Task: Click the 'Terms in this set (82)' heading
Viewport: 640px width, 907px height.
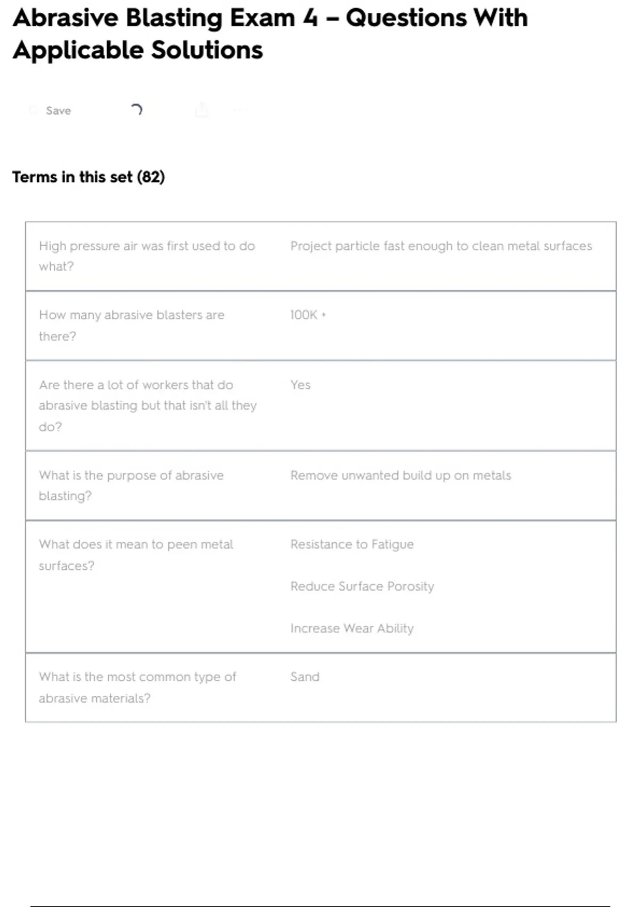Action: point(89,177)
